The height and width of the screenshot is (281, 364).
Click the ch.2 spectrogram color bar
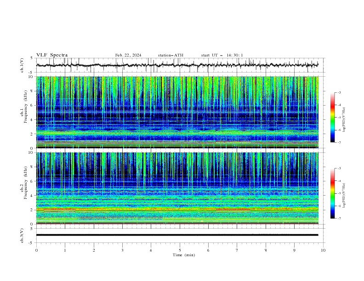[x=332, y=193]
